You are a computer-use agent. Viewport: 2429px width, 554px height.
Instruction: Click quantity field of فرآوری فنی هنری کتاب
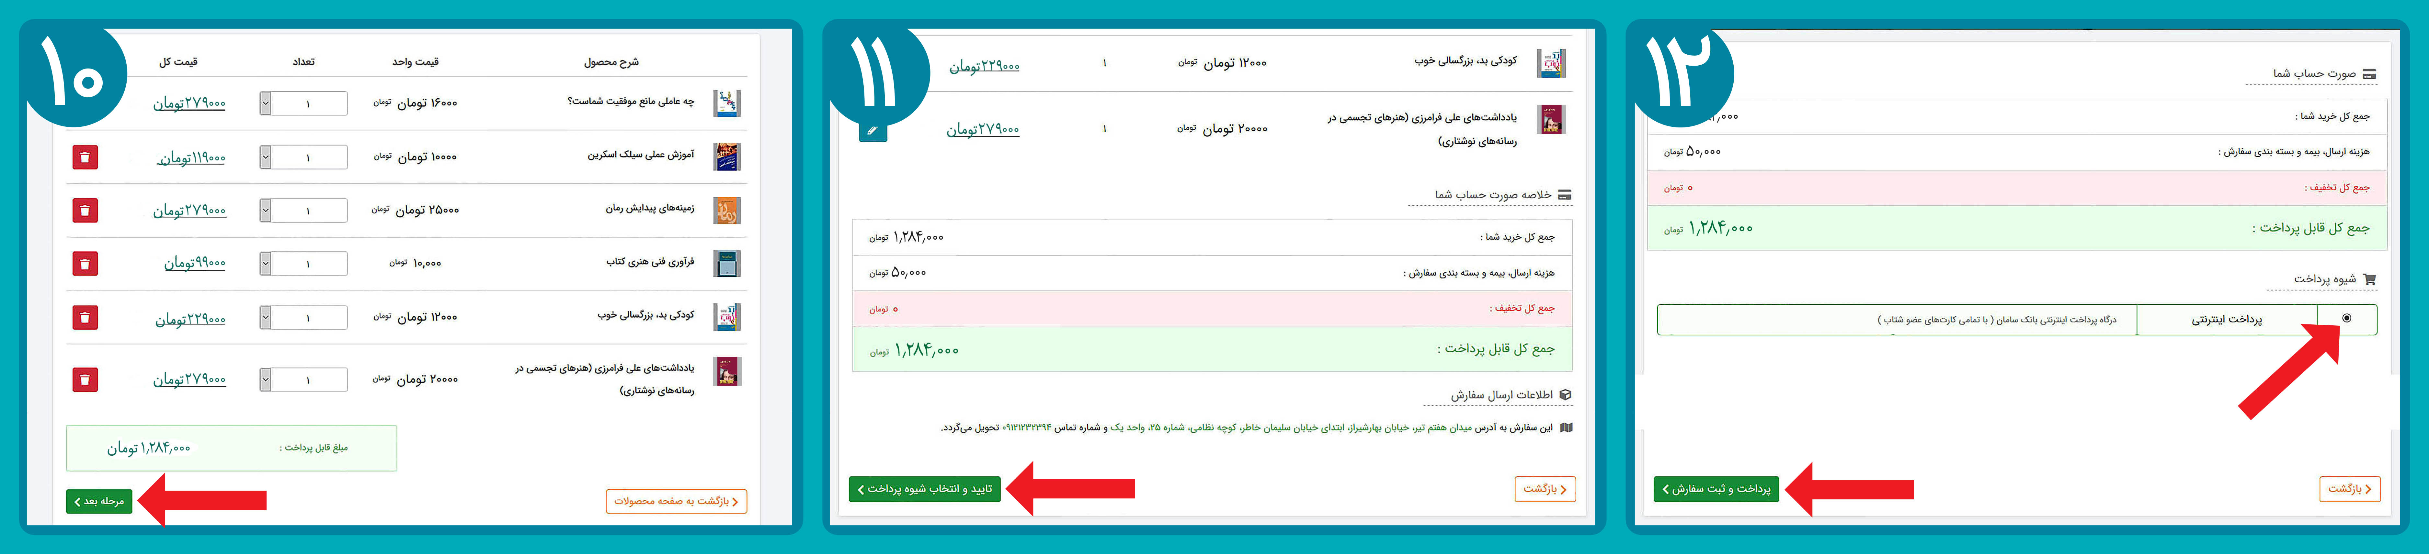coord(309,264)
